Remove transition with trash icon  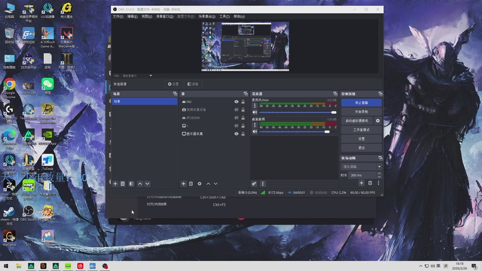point(370,183)
